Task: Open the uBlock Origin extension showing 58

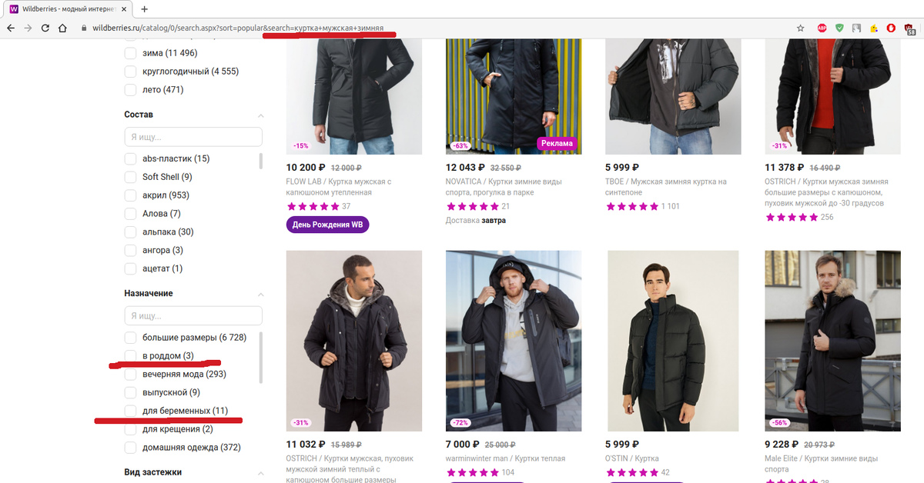Action: pos(912,28)
